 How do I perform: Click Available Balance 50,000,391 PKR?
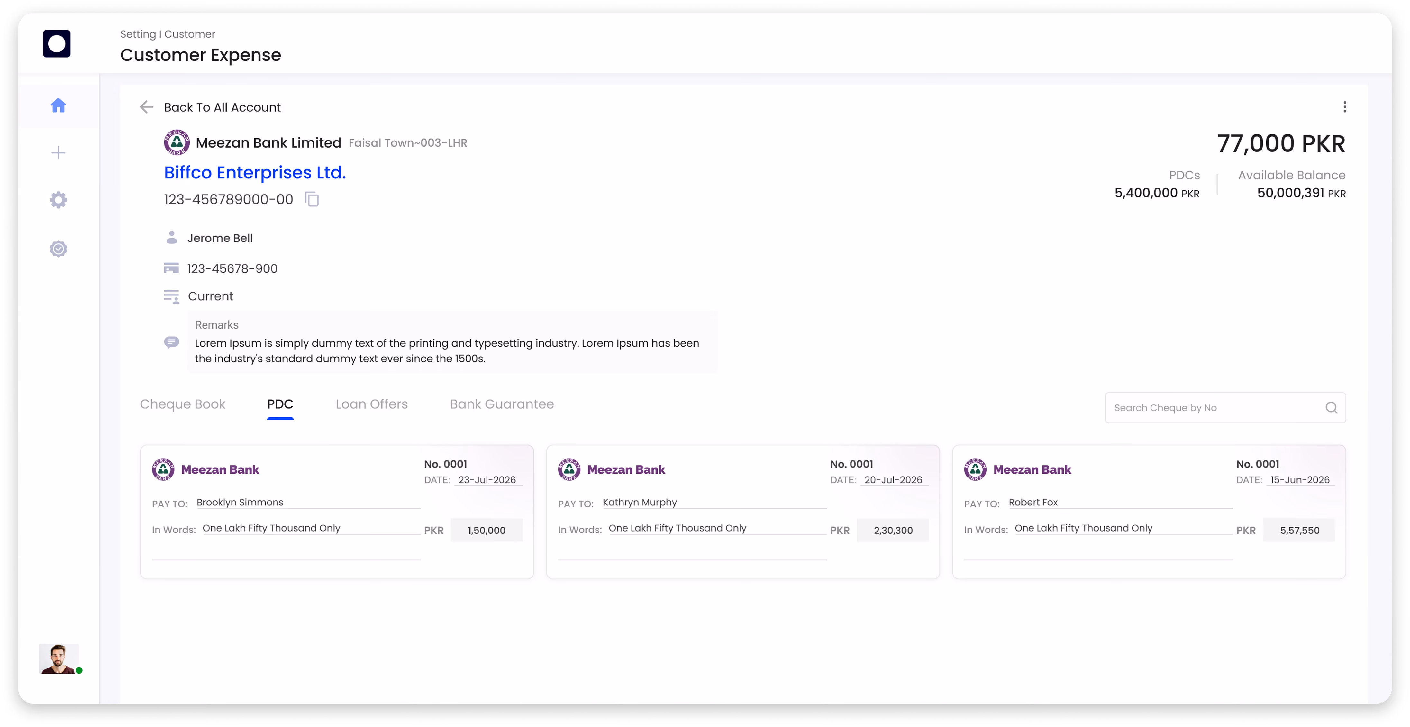click(1301, 193)
